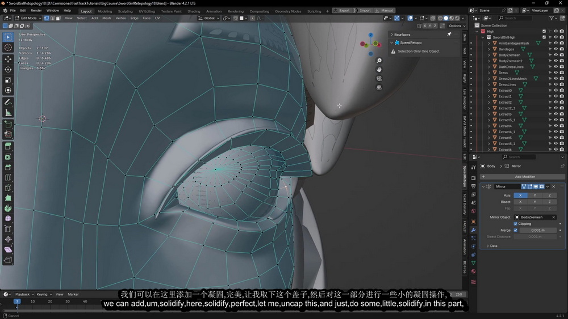
Task: Toggle Mirror modifier show in edit mode
Action: point(529,186)
